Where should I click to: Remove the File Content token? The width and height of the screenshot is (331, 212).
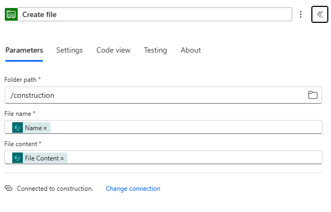(62, 158)
